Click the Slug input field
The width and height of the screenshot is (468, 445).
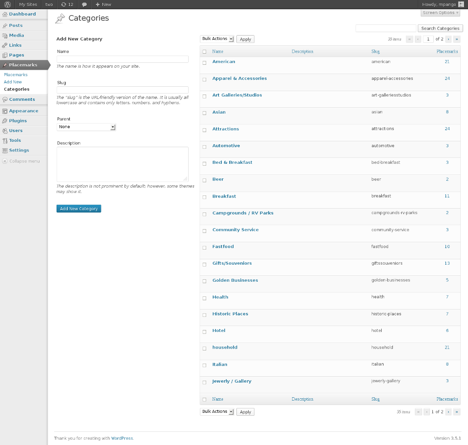(x=122, y=90)
